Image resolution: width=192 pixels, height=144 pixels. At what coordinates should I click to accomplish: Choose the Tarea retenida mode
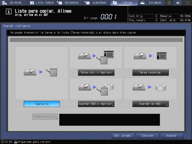click(150, 72)
